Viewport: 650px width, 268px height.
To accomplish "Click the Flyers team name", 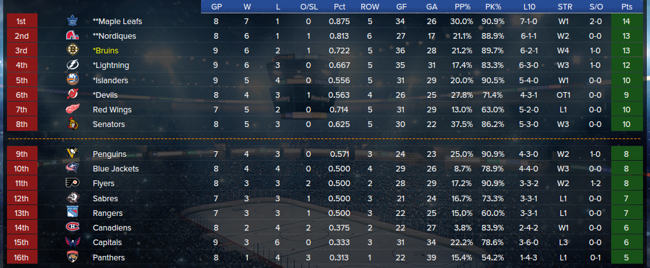I will (x=104, y=184).
